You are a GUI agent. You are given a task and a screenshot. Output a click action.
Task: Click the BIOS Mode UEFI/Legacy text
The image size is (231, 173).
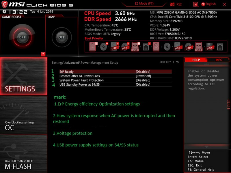pos(103,34)
